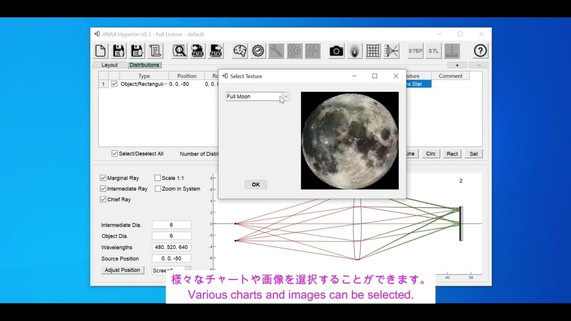
Task: Open the scroll document icon
Action: pyautogui.click(x=155, y=51)
